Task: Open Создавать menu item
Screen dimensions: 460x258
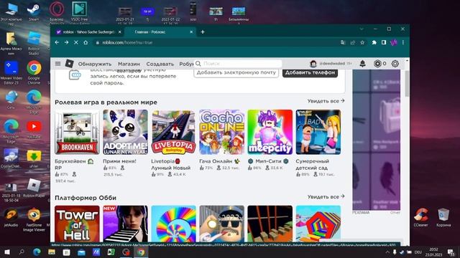Action: coord(160,64)
